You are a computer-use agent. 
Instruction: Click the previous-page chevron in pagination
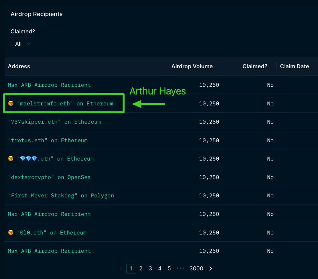point(122,268)
